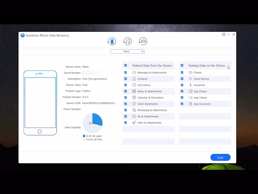Image resolution: width=258 pixels, height=194 pixels.
Task: Click device name value 'Ravin'
Action: (x=85, y=67)
